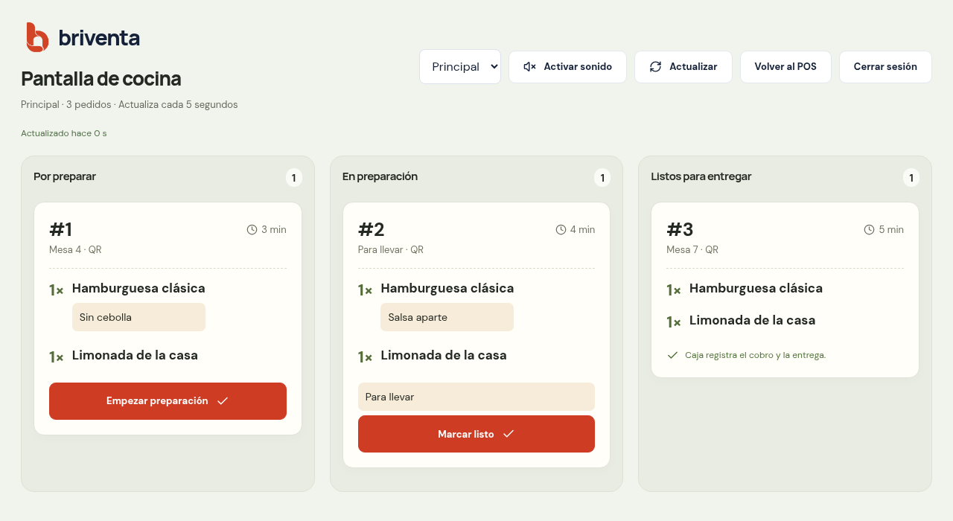Click the 3 min timer text
Screen dimensions: 953x521
274,229
